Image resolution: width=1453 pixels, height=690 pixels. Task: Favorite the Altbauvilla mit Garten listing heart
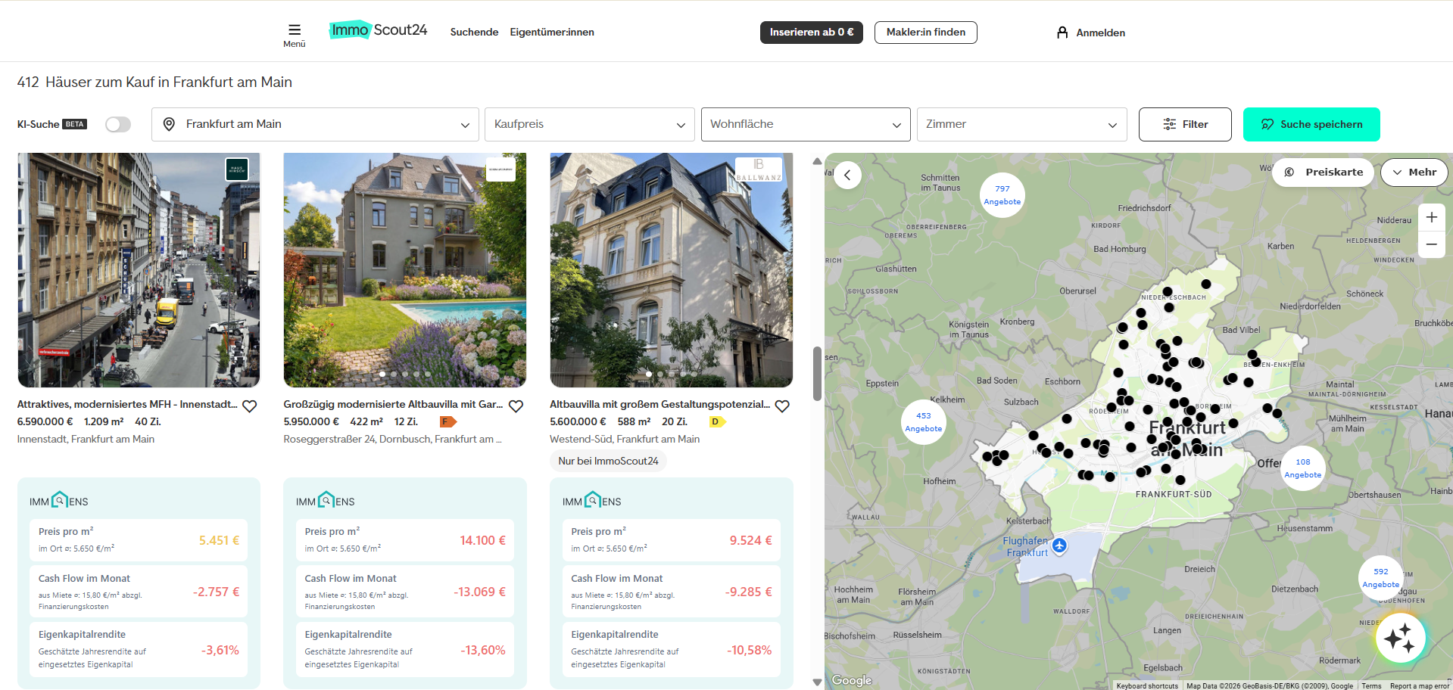pos(516,406)
